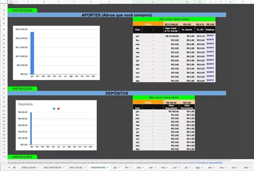Open the fev sheet tab
This screenshot has height=171, width=254.
pyautogui.click(x=127, y=167)
